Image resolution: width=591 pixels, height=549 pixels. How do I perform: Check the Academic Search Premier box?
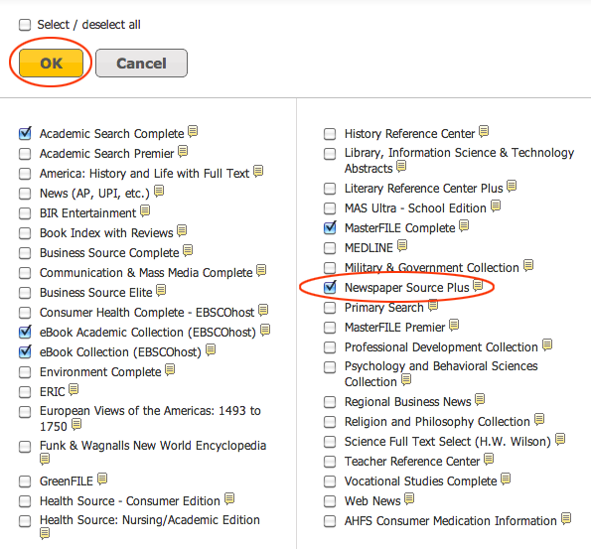pos(25,154)
